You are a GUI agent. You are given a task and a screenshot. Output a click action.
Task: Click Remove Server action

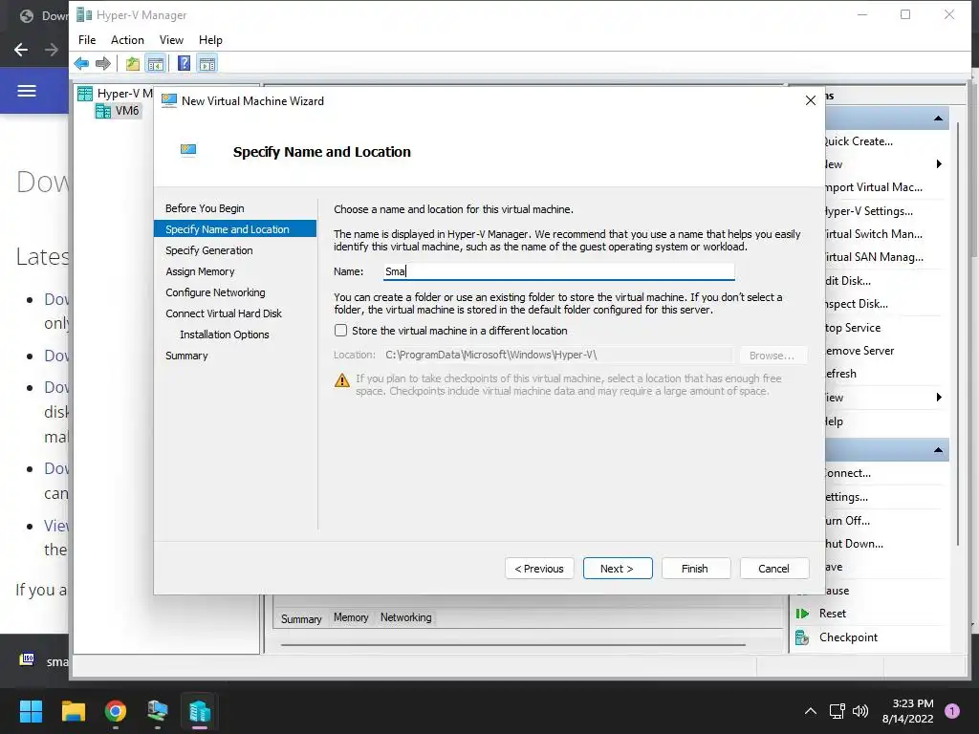point(859,351)
